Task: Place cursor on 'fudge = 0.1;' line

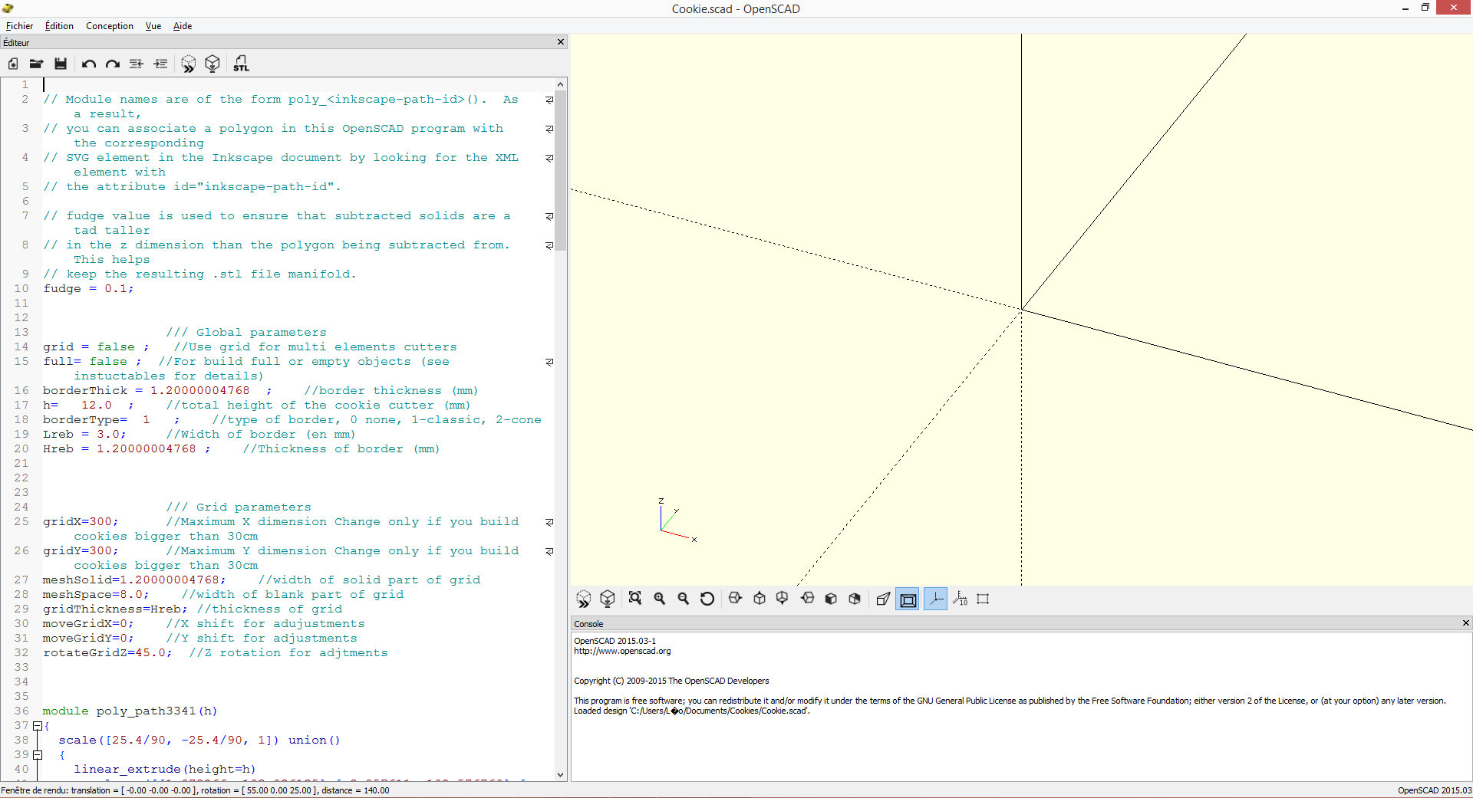Action: pyautogui.click(x=88, y=288)
